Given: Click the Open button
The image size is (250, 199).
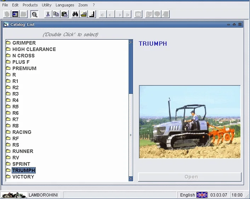Looking at the screenshot, I should pyautogui.click(x=190, y=177).
